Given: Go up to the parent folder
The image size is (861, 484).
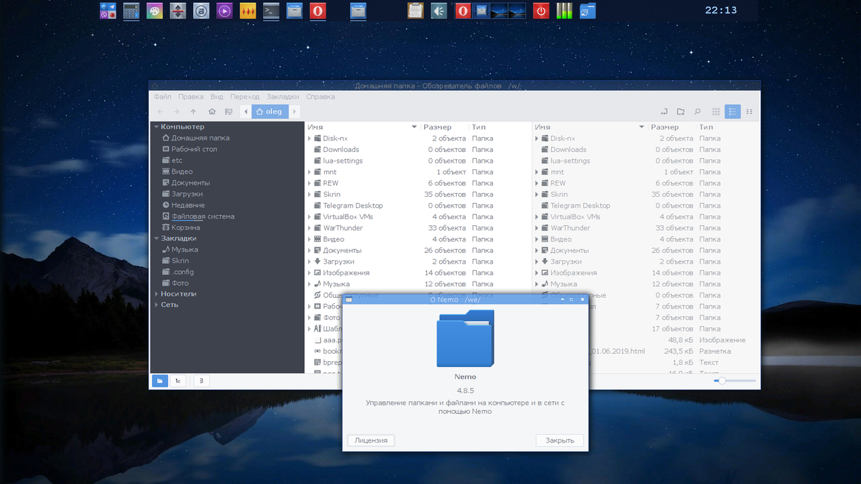Looking at the screenshot, I should 194,112.
